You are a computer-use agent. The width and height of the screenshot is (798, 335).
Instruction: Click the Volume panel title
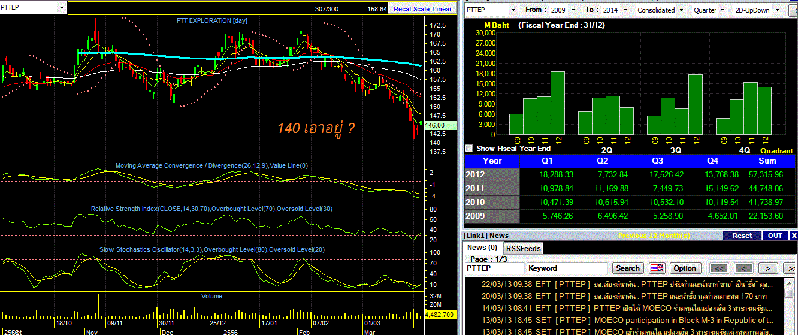(x=211, y=296)
